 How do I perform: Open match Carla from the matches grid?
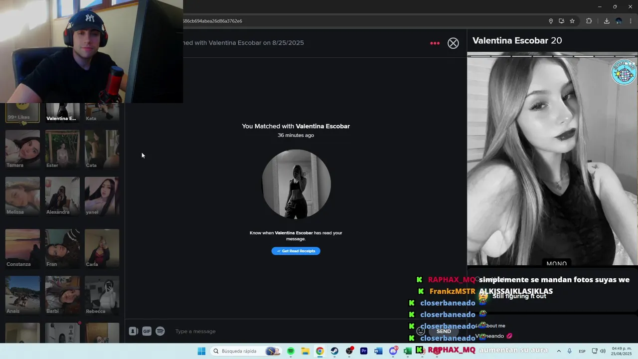pos(102,248)
